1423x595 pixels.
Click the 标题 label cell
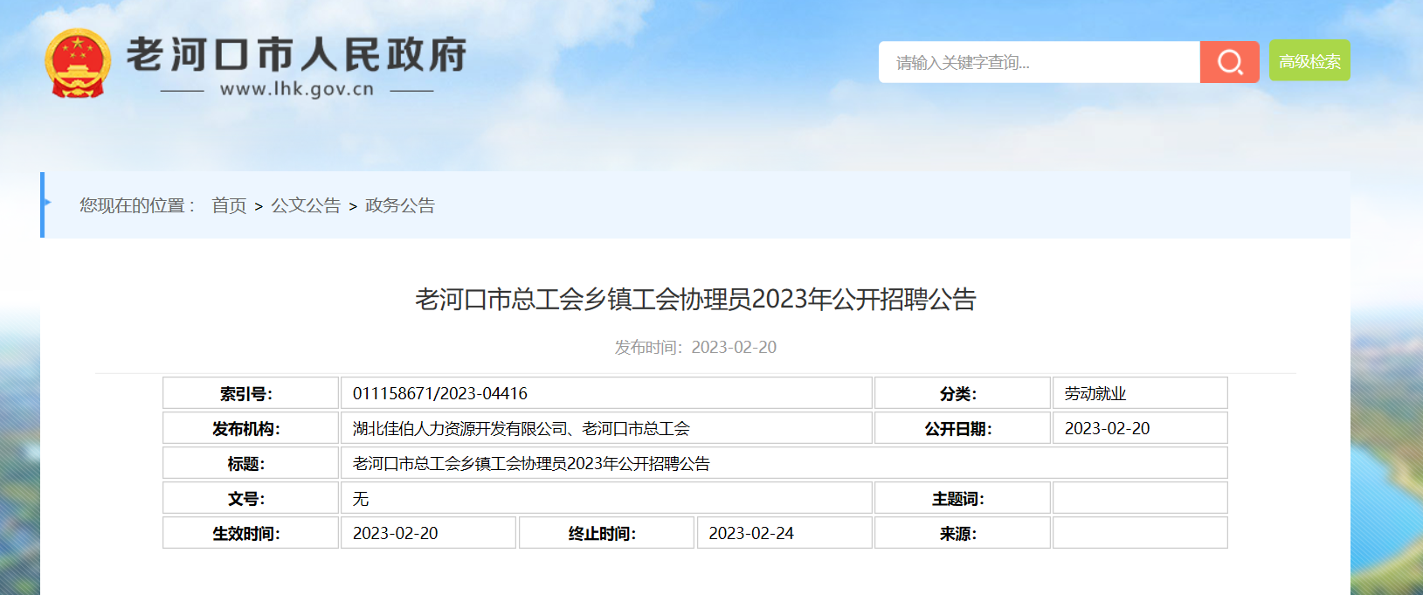tap(251, 463)
